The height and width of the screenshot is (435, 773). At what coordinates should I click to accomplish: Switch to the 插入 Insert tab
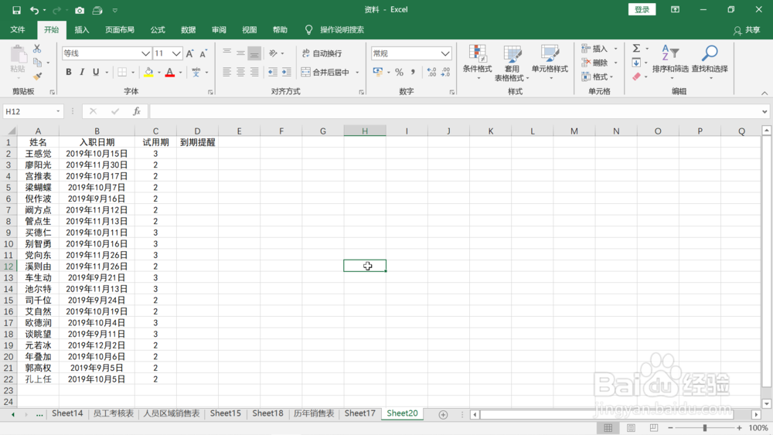click(x=82, y=29)
